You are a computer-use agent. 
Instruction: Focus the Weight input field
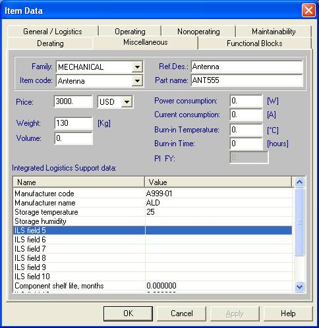(73, 123)
